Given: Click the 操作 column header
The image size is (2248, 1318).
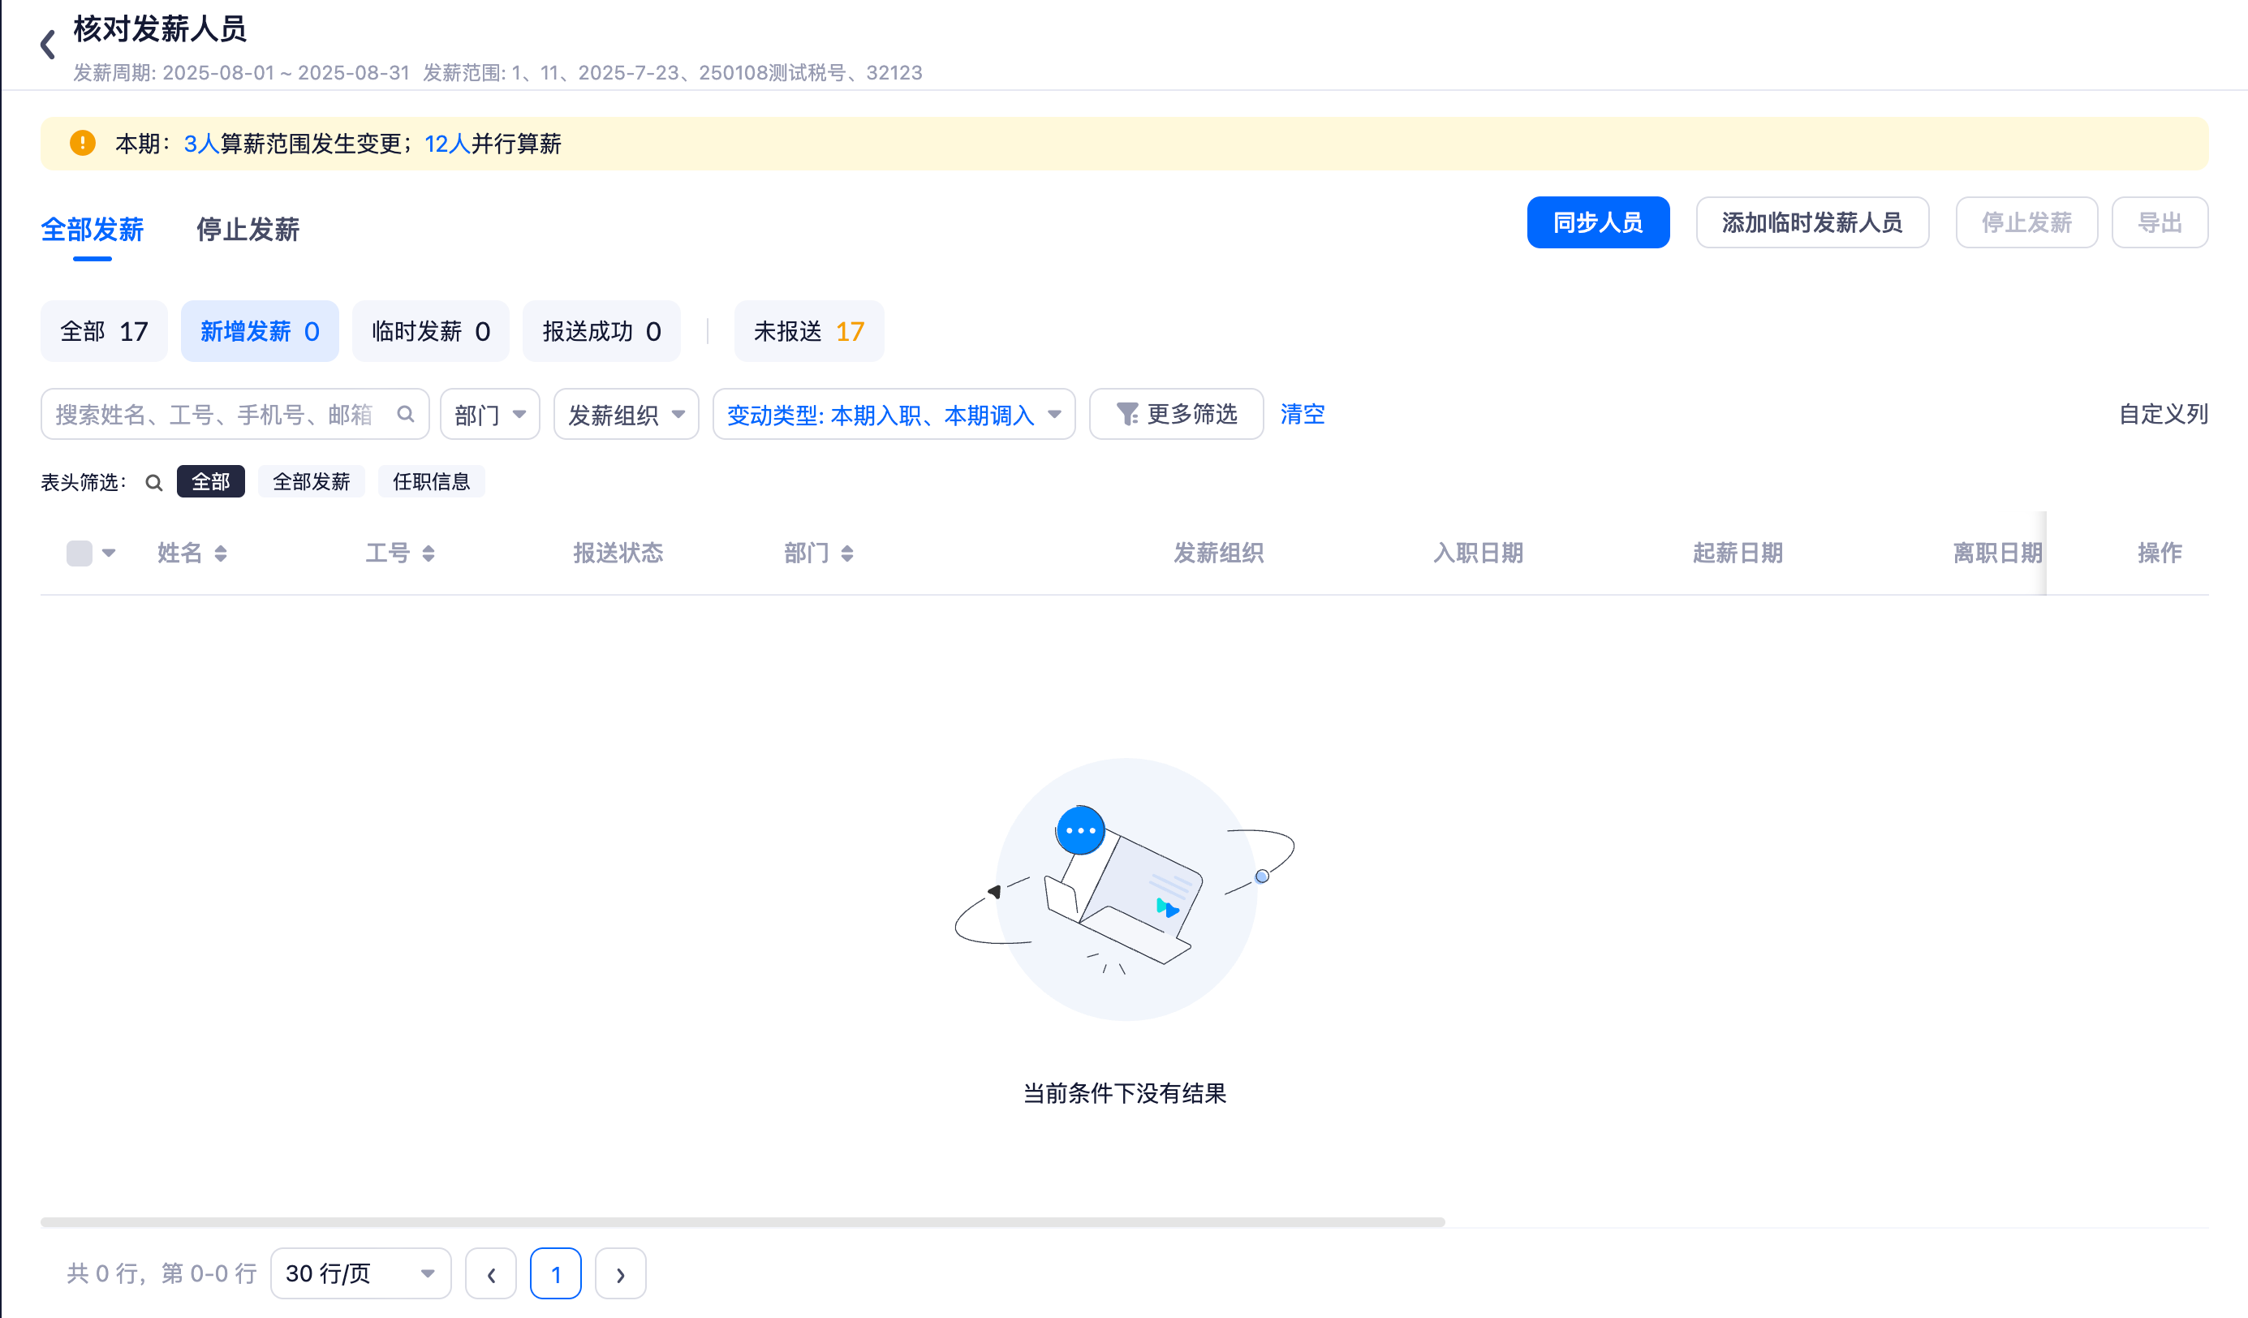Looking at the screenshot, I should (x=2160, y=553).
